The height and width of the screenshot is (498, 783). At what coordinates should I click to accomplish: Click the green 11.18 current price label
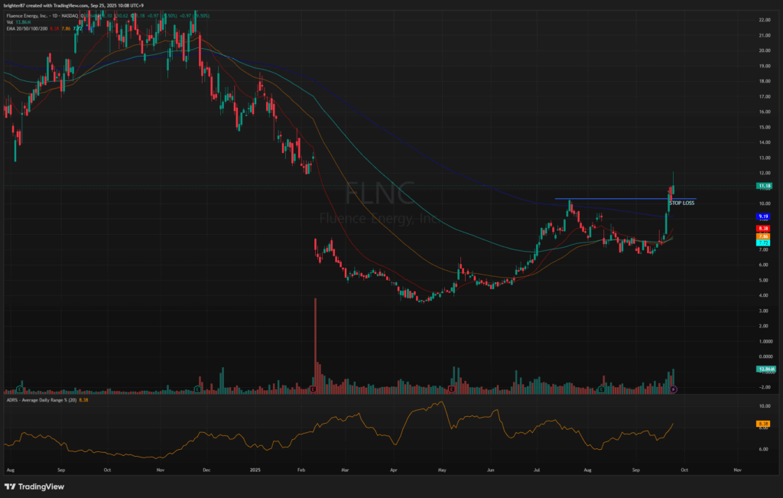[x=764, y=186]
